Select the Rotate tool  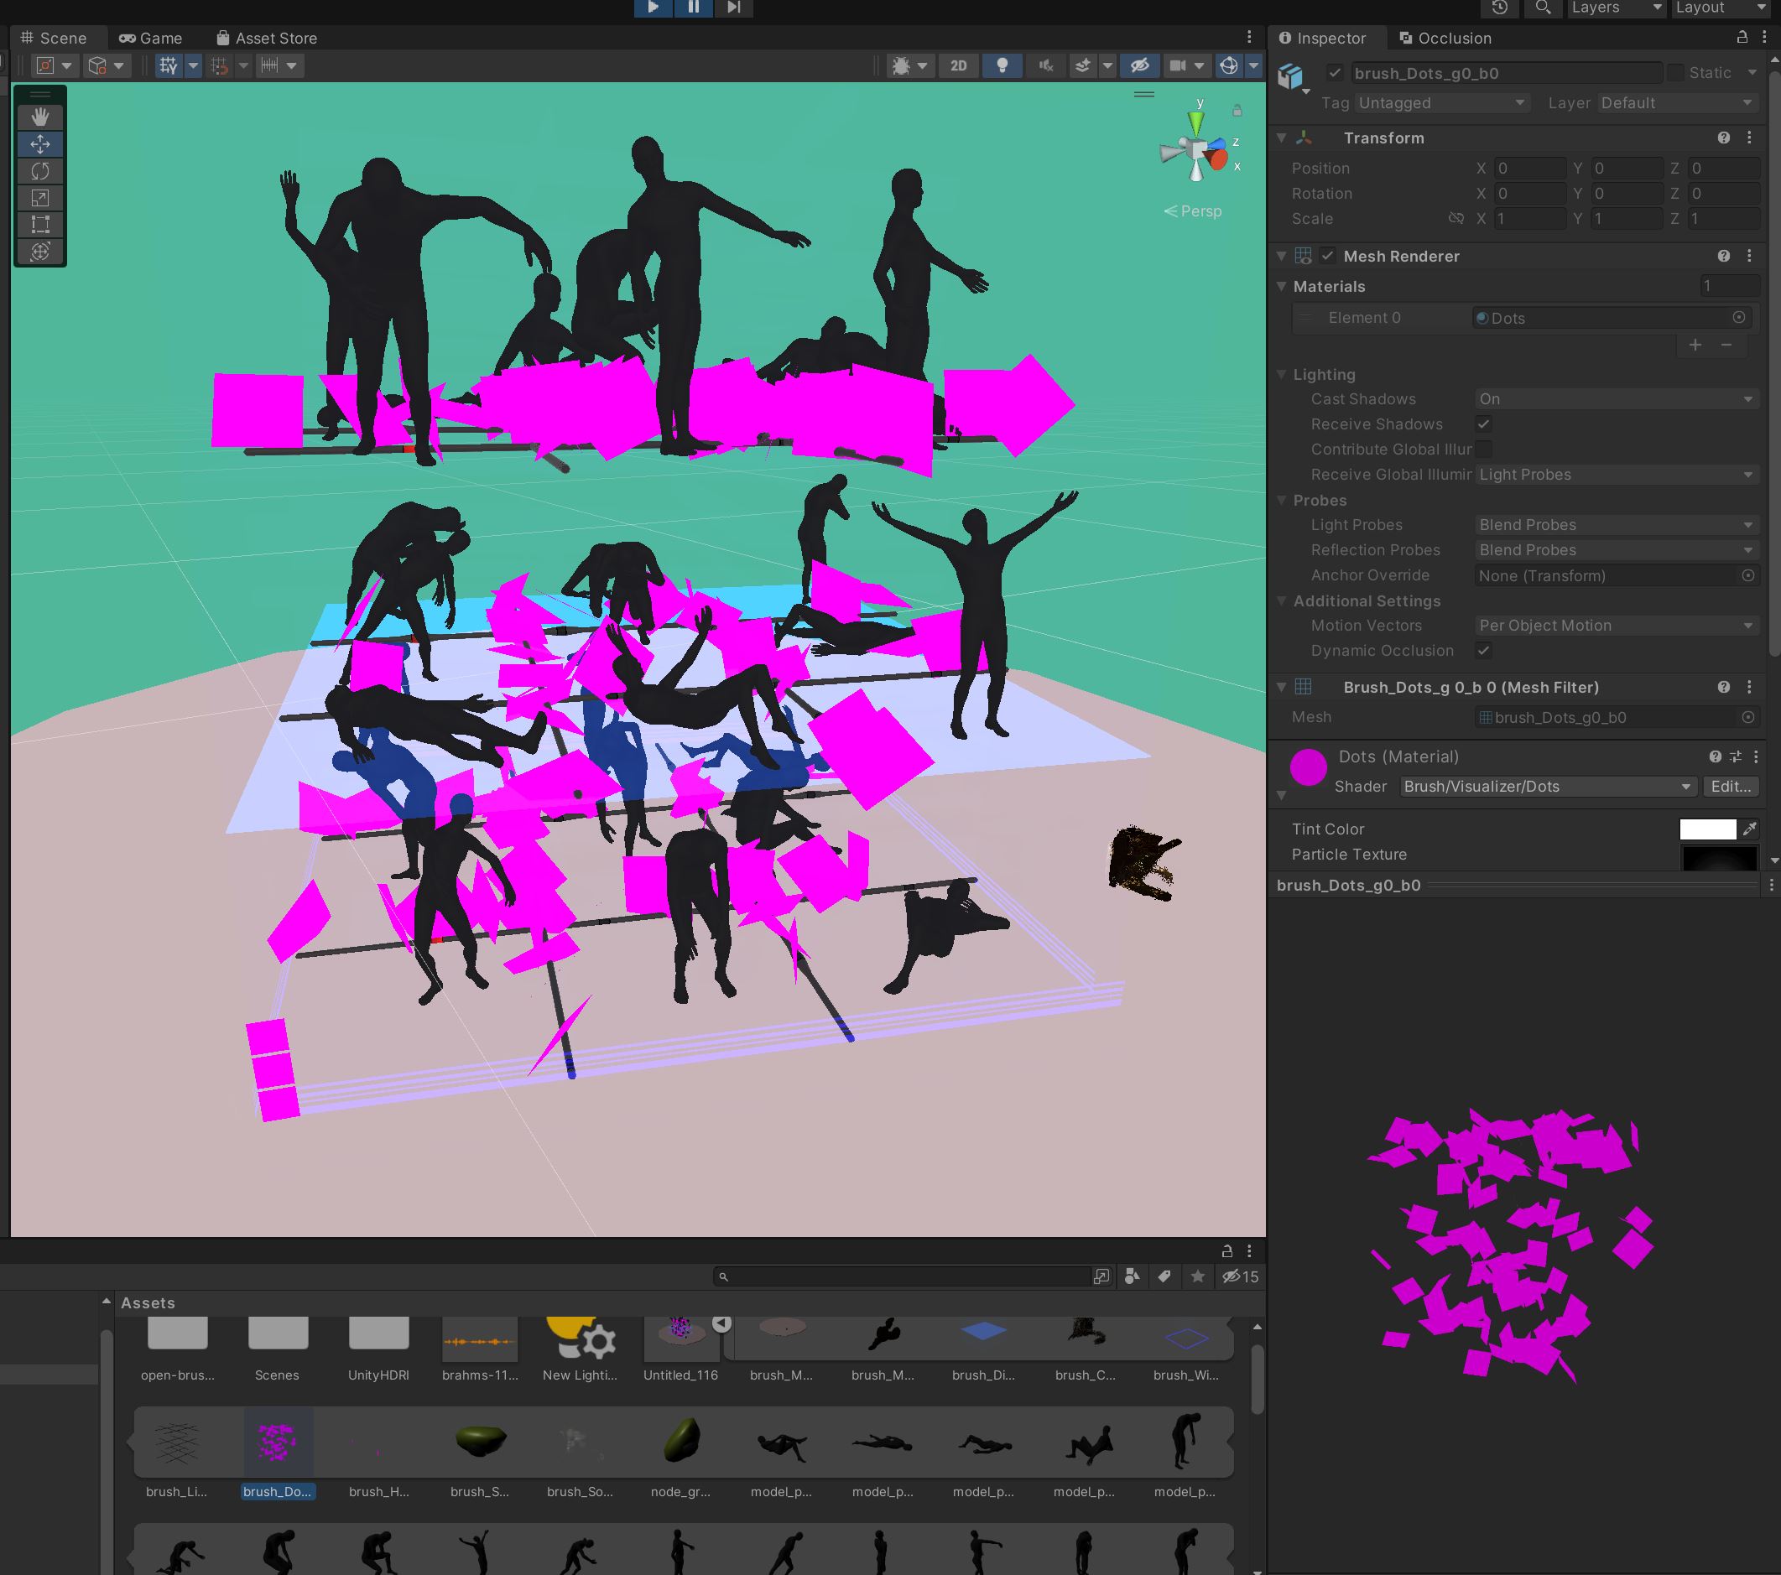[40, 171]
